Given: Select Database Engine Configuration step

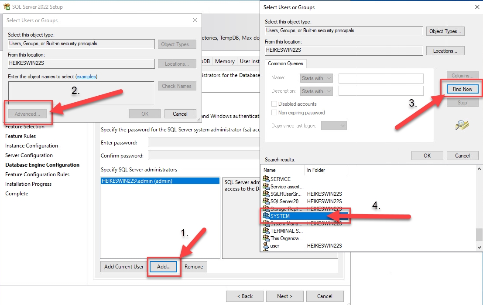Looking at the screenshot, I should pos(42,164).
